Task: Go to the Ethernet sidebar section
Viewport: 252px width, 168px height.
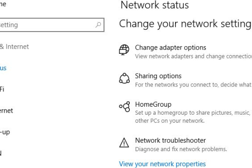Action: click(6, 110)
